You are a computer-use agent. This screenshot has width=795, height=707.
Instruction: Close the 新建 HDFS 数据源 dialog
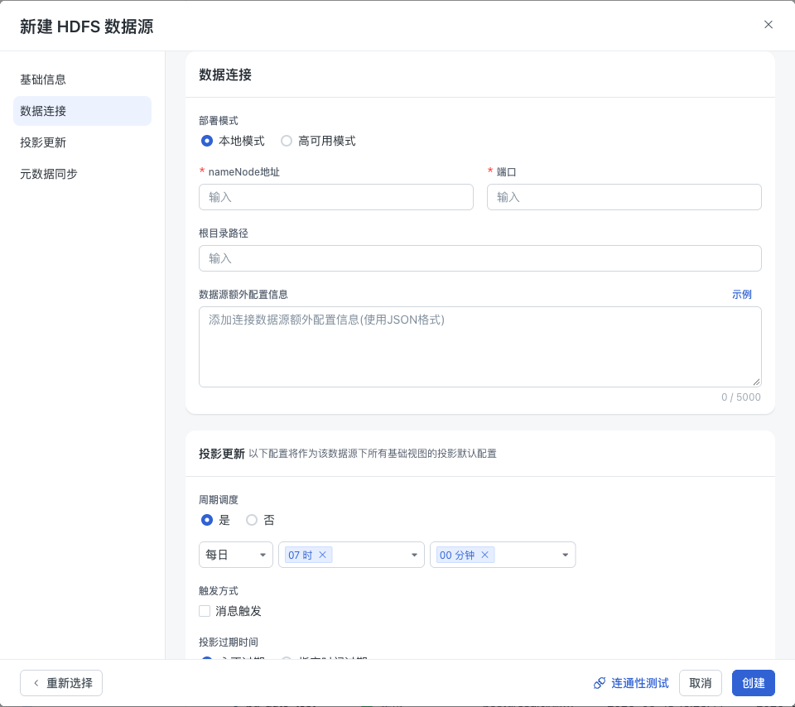[768, 25]
